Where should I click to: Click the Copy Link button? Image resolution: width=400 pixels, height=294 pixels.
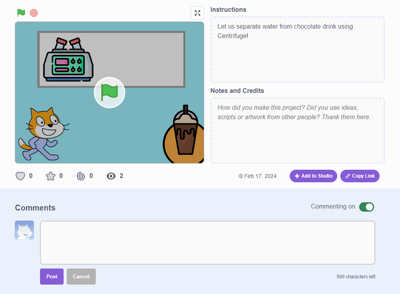coord(360,176)
